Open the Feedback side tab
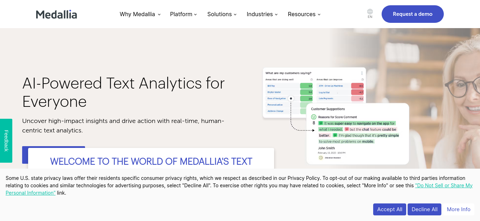 pos(6,141)
